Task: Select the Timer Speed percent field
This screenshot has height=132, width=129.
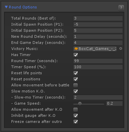Action: tap(98, 67)
